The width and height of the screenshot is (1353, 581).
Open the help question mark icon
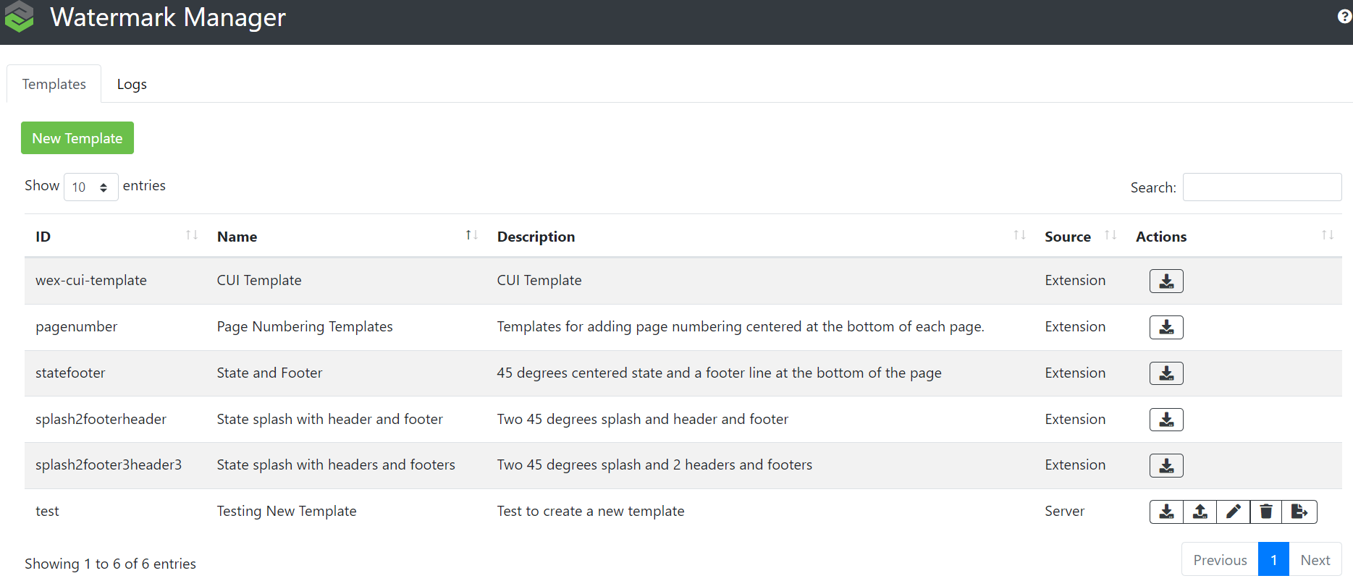pos(1344,17)
